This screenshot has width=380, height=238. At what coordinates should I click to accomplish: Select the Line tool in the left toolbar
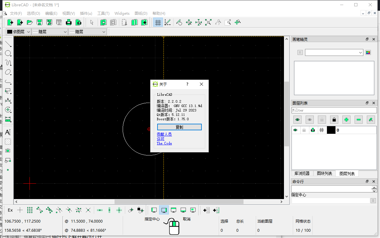click(x=8, y=44)
